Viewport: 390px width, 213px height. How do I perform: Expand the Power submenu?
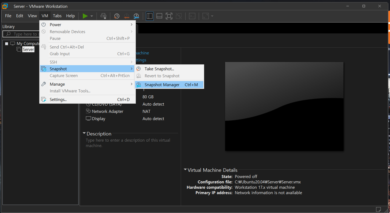(87, 25)
